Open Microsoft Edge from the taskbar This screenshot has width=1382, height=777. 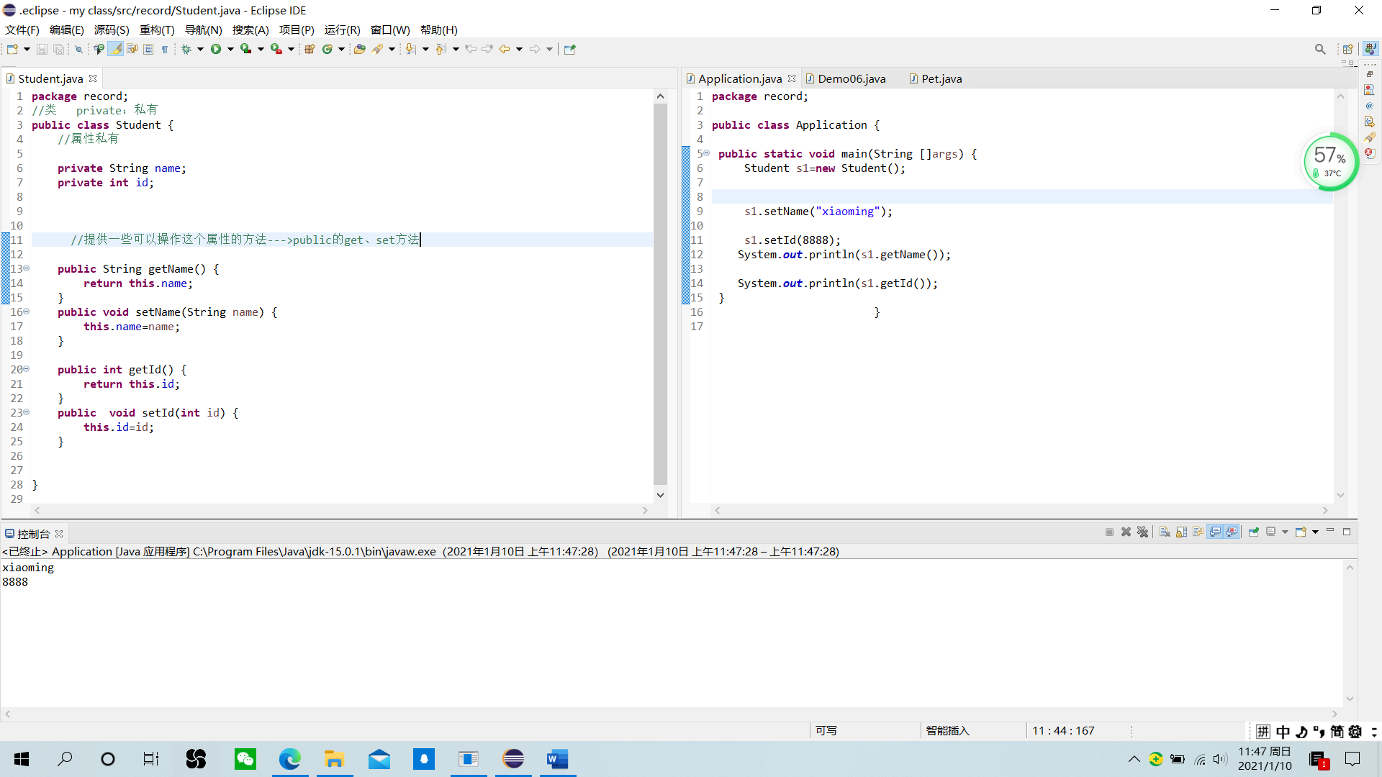[x=289, y=759]
